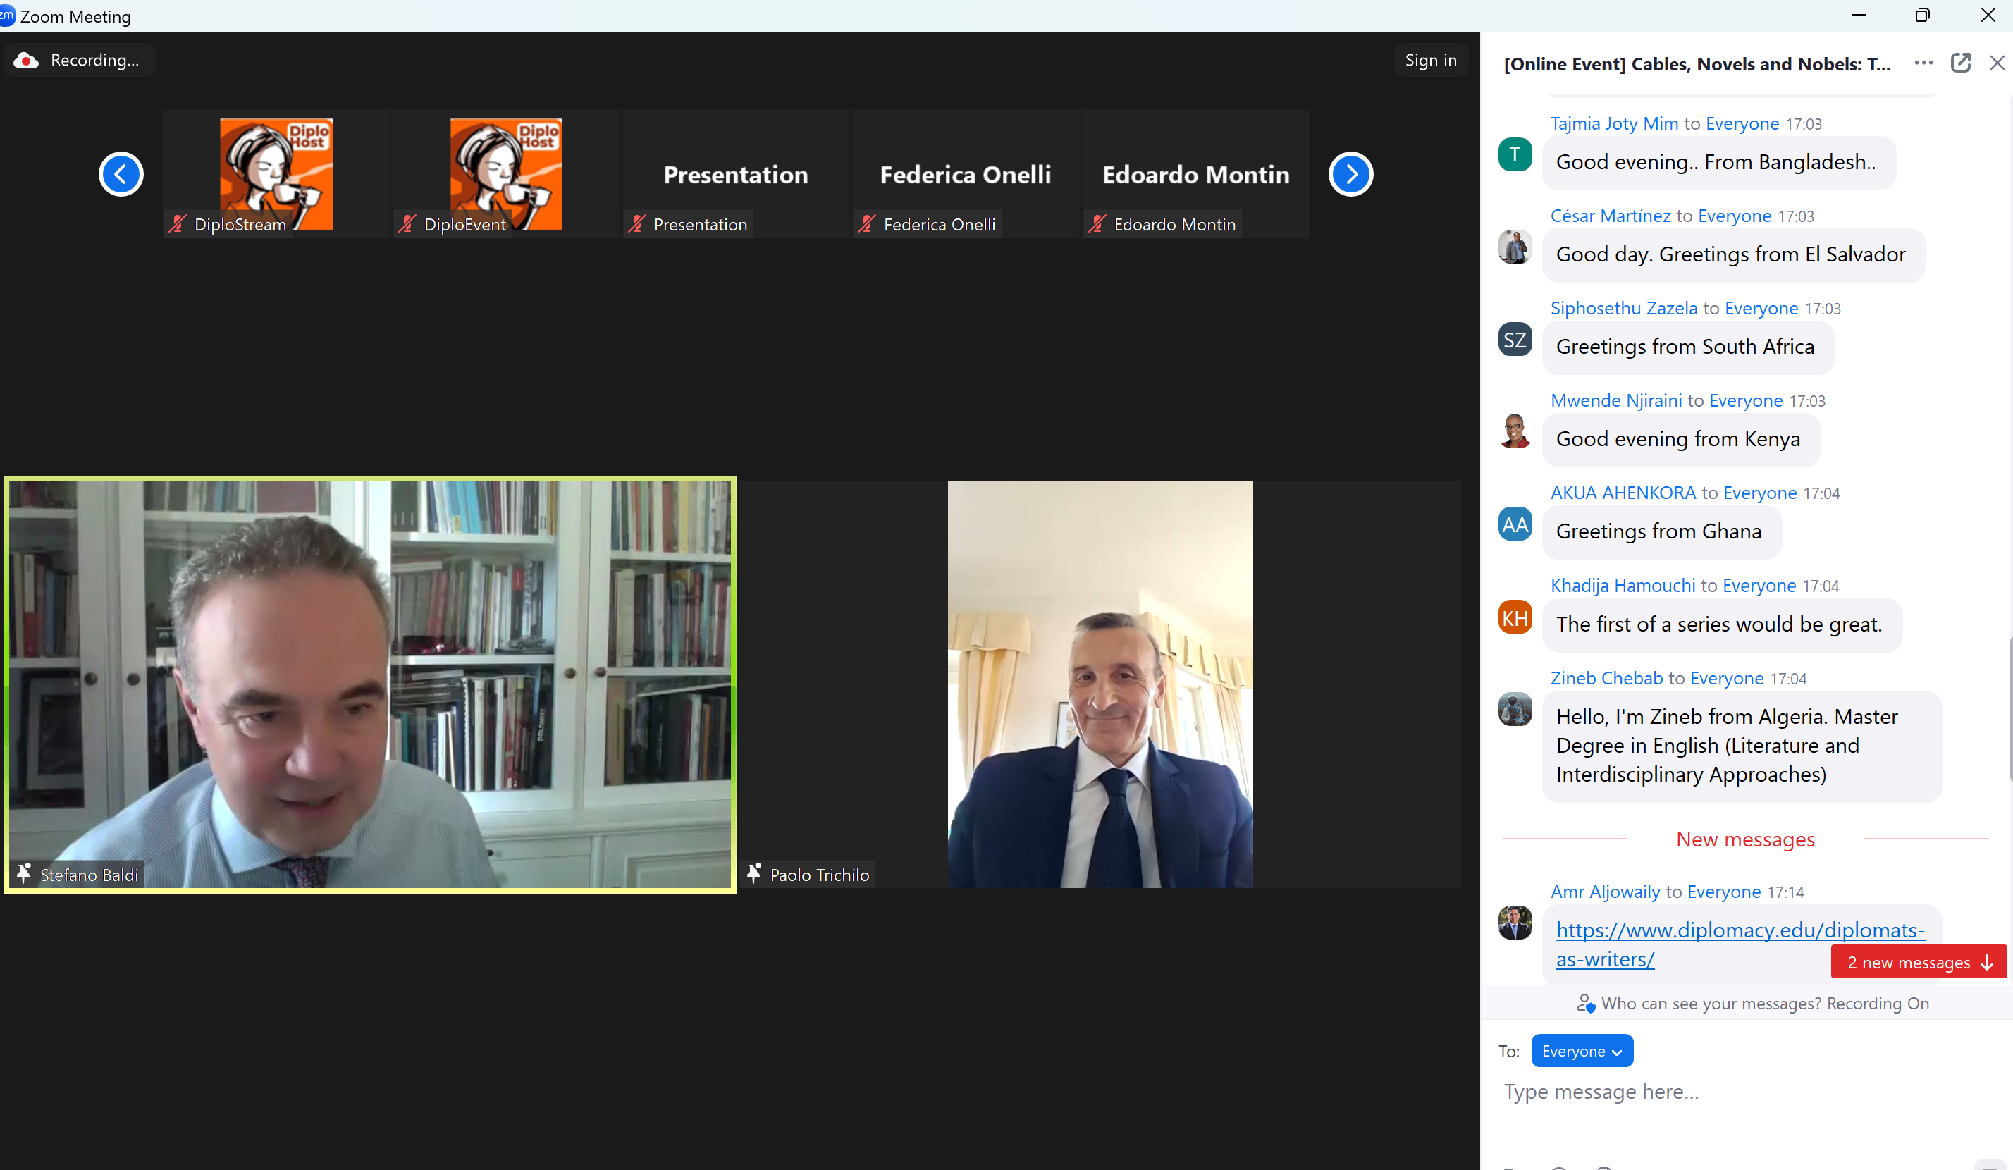Open the Everyone recipient dropdown

1581,1051
